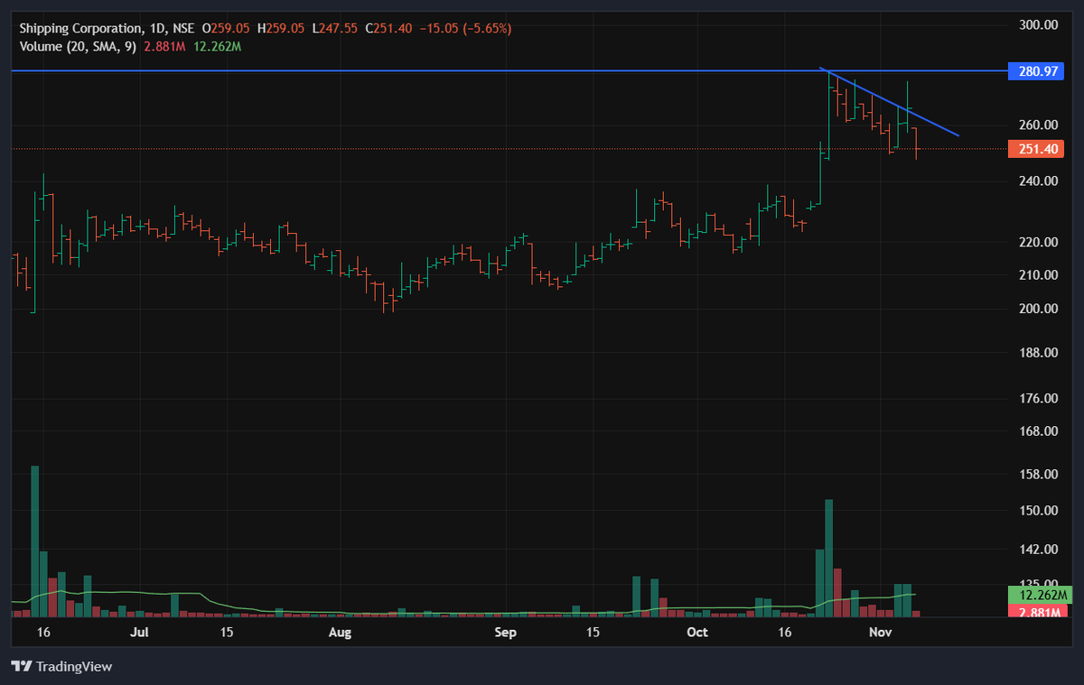Viewport: 1084px width, 685px height.
Task: Click green 12.262M value in Volume legend
Action: 217,46
